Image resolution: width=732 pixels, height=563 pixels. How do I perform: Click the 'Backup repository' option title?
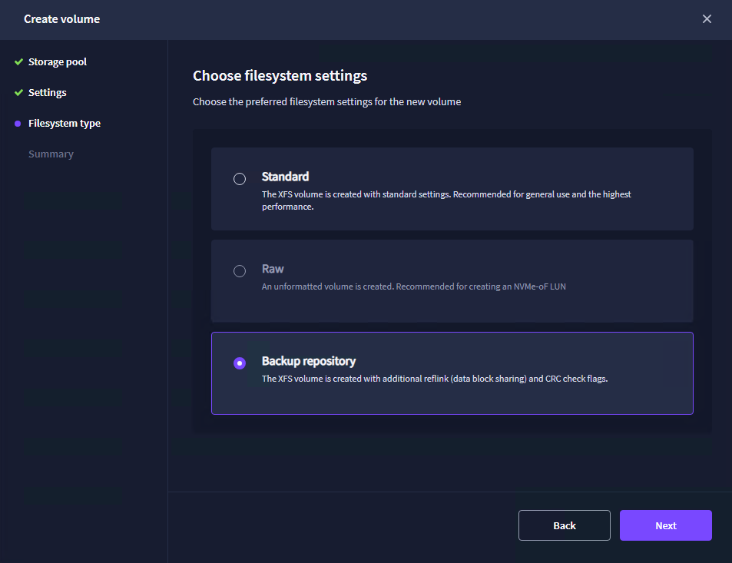pyautogui.click(x=309, y=361)
